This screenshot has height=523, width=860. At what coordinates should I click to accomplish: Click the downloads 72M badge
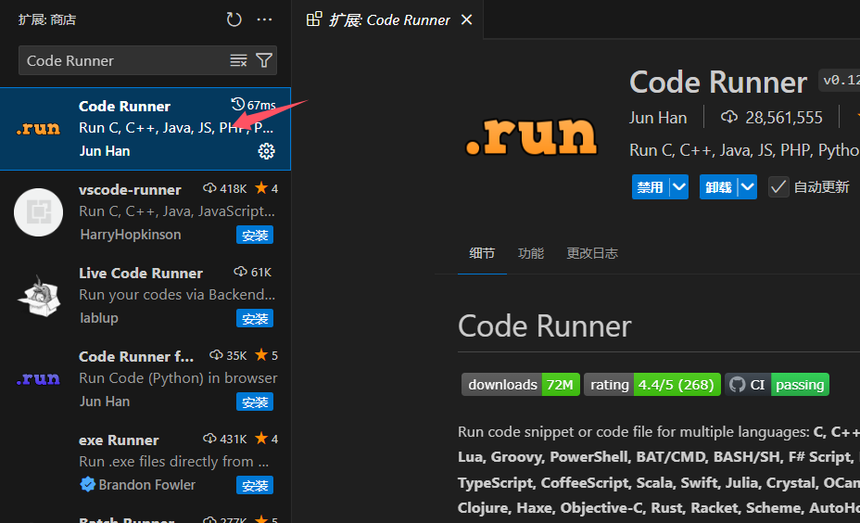521,385
